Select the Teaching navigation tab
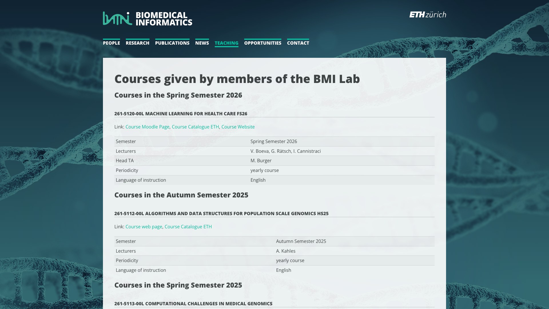Screen dimensions: 549x309 click(x=226, y=43)
